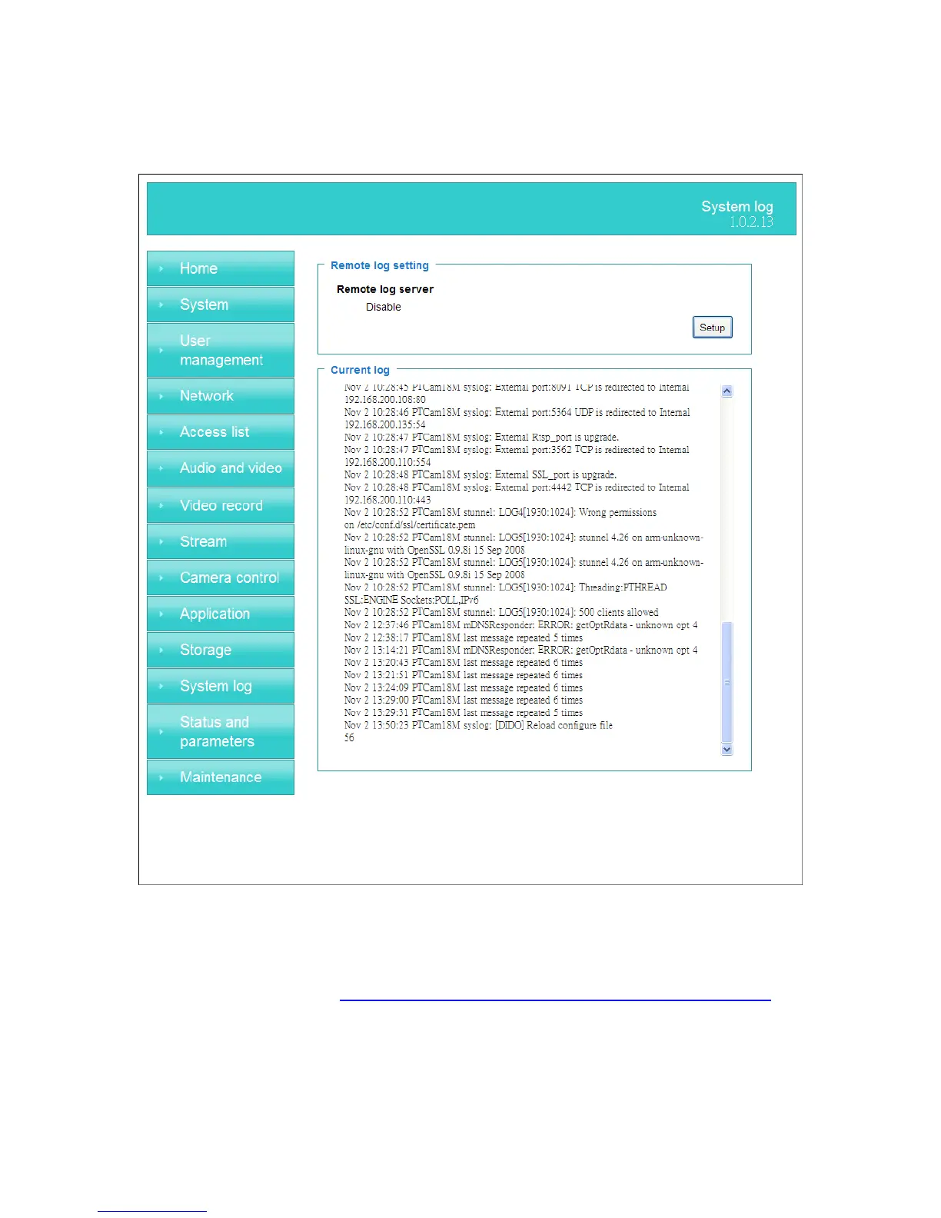Click the arrow icon beside Access list
Screen dimensions: 941x1218
161,433
